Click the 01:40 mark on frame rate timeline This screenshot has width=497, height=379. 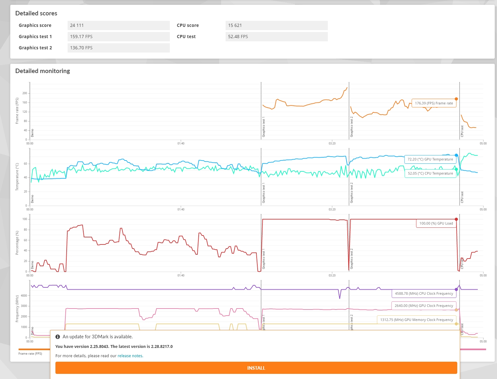tap(181, 144)
